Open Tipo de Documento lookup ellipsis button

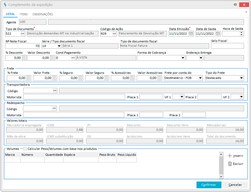click(x=23, y=34)
